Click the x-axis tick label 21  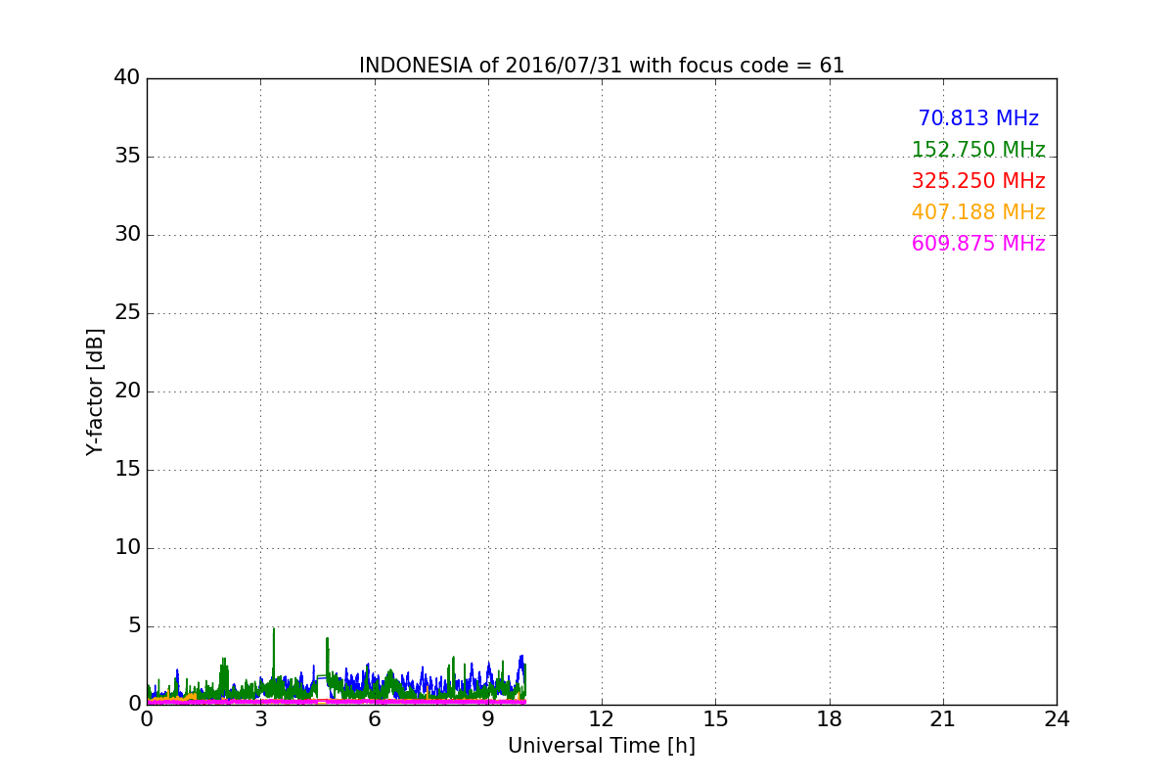pos(943,719)
